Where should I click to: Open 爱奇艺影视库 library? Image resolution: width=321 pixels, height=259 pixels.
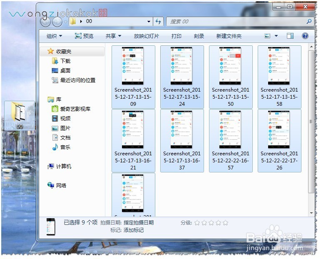tap(71, 109)
